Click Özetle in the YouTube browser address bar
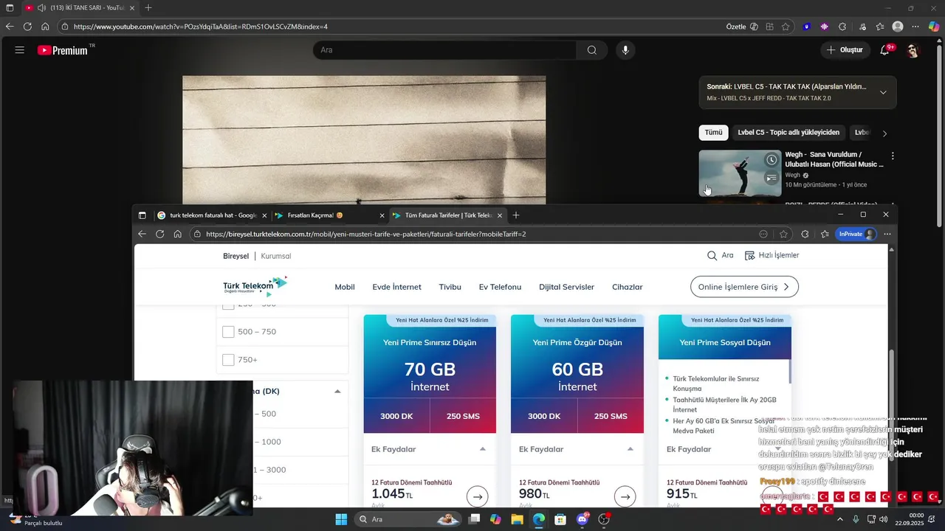 (x=736, y=27)
